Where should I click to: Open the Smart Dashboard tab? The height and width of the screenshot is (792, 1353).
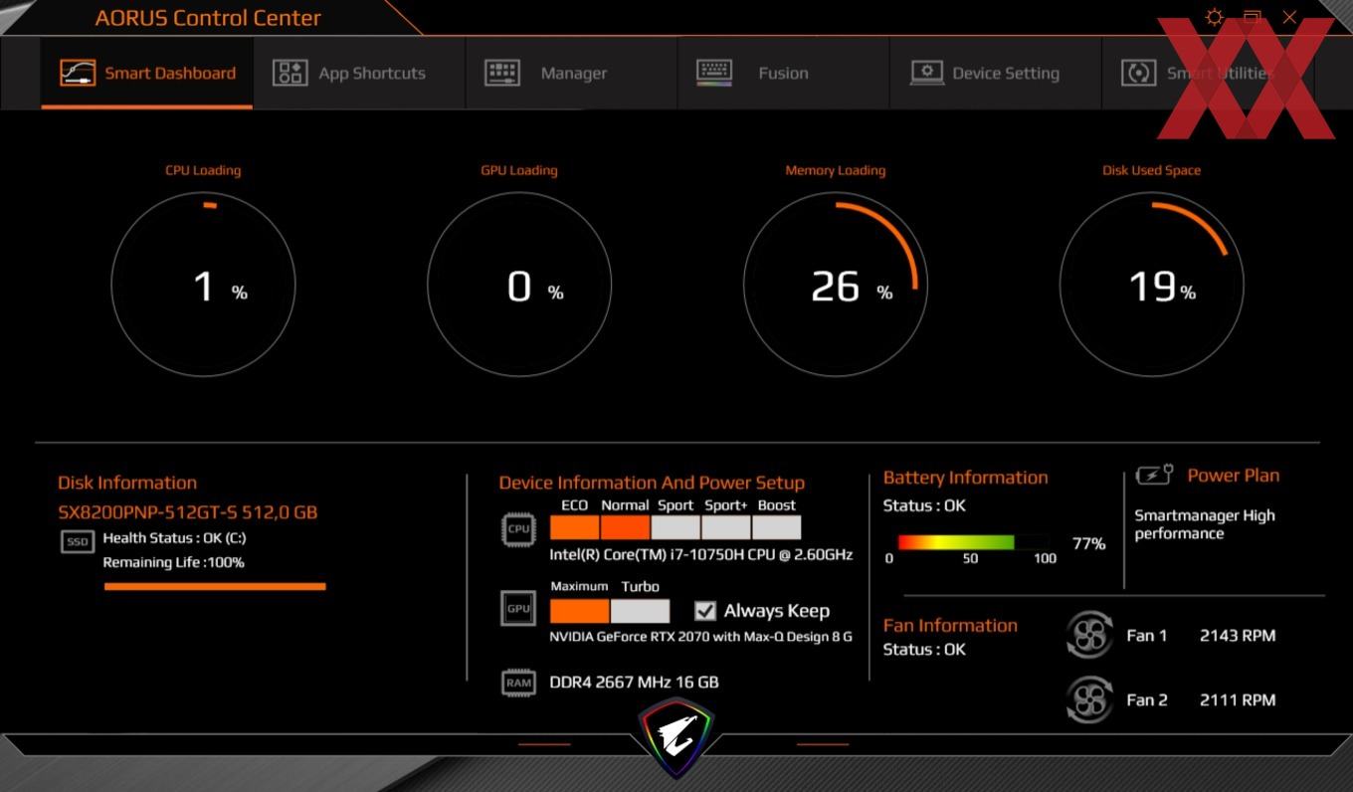tap(146, 73)
